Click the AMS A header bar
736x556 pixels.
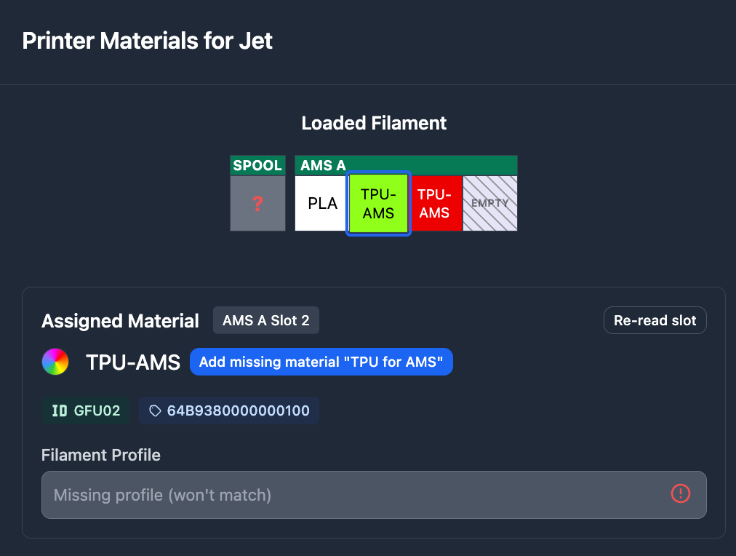tap(406, 165)
